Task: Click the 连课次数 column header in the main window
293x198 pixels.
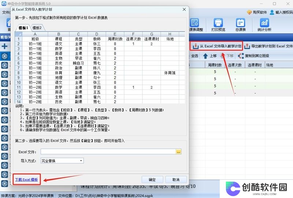Action: (x=235, y=65)
